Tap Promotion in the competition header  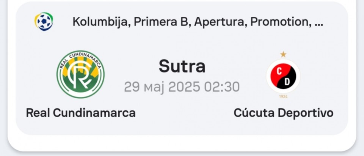[281, 22]
